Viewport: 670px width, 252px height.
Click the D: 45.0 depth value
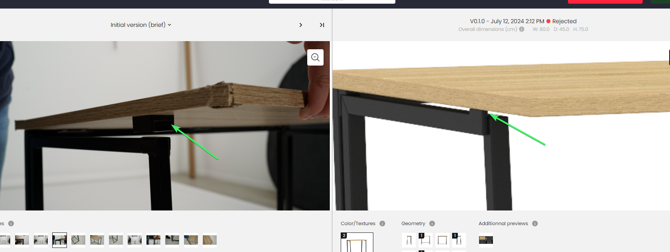pyautogui.click(x=561, y=29)
